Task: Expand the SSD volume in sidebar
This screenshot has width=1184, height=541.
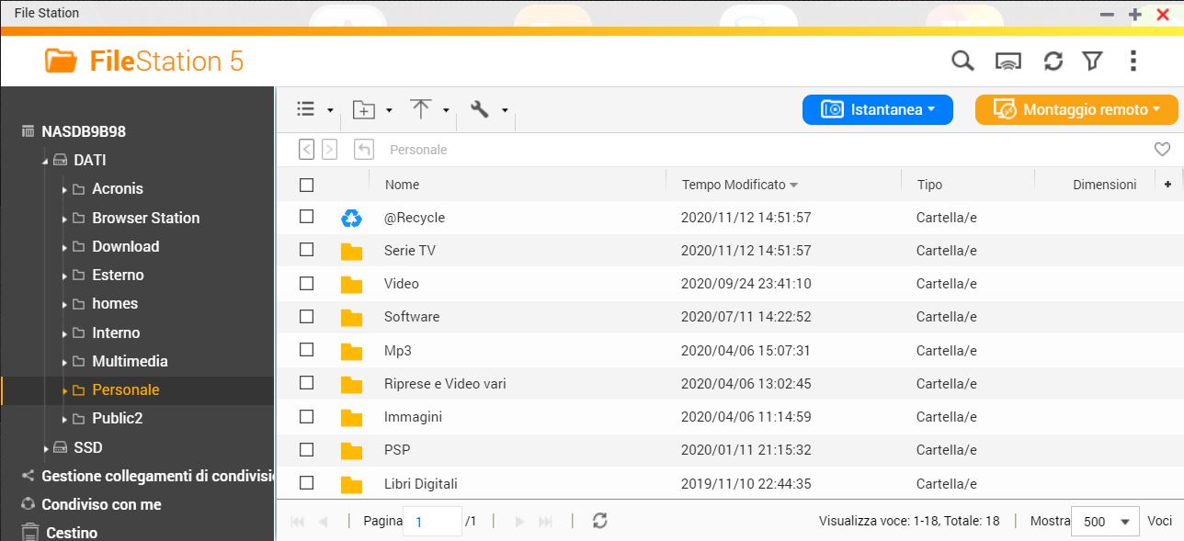Action: (x=46, y=448)
